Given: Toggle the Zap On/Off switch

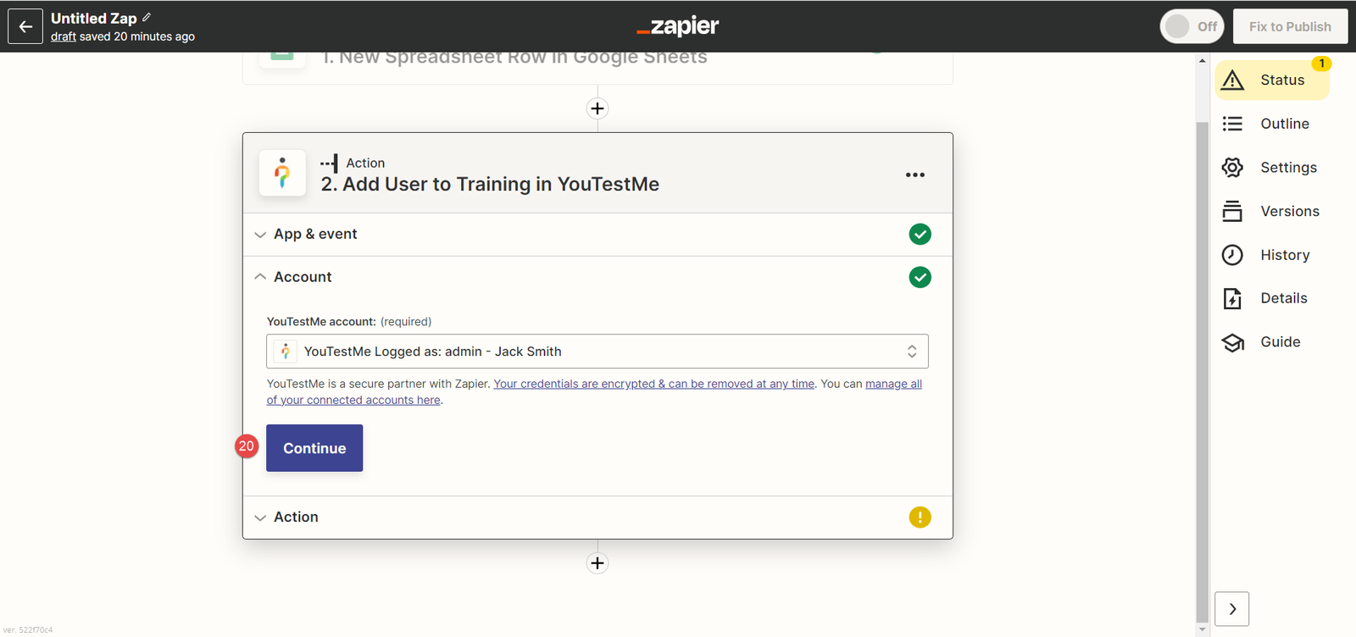Looking at the screenshot, I should pyautogui.click(x=1192, y=26).
